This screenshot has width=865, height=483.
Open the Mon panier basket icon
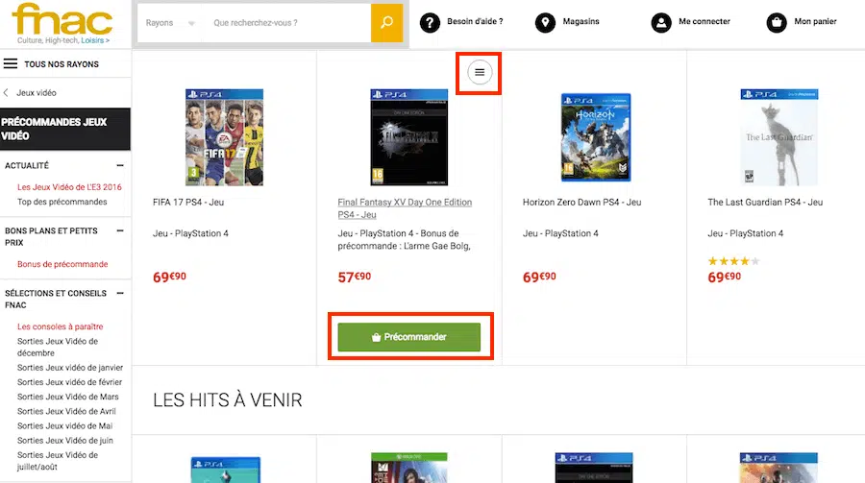point(776,23)
